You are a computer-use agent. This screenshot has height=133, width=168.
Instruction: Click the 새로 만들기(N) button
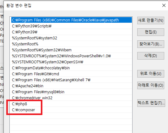click(x=150, y=20)
